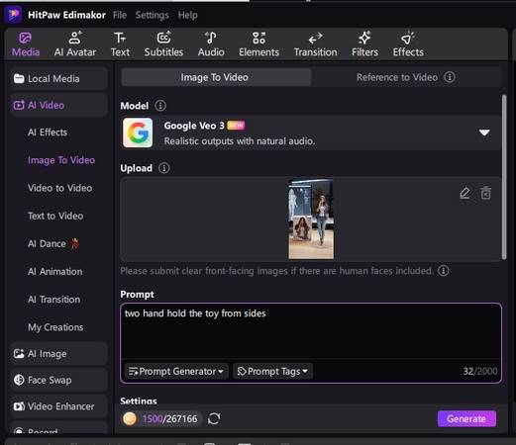Image resolution: width=516 pixels, height=445 pixels.
Task: Open the Subtitles panel
Action: (163, 44)
